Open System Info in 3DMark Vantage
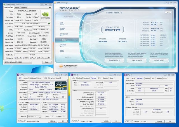This screenshot has height=127, width=179. 64,34
